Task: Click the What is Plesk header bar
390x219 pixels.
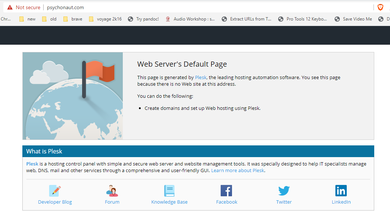Action: pyautogui.click(x=198, y=151)
